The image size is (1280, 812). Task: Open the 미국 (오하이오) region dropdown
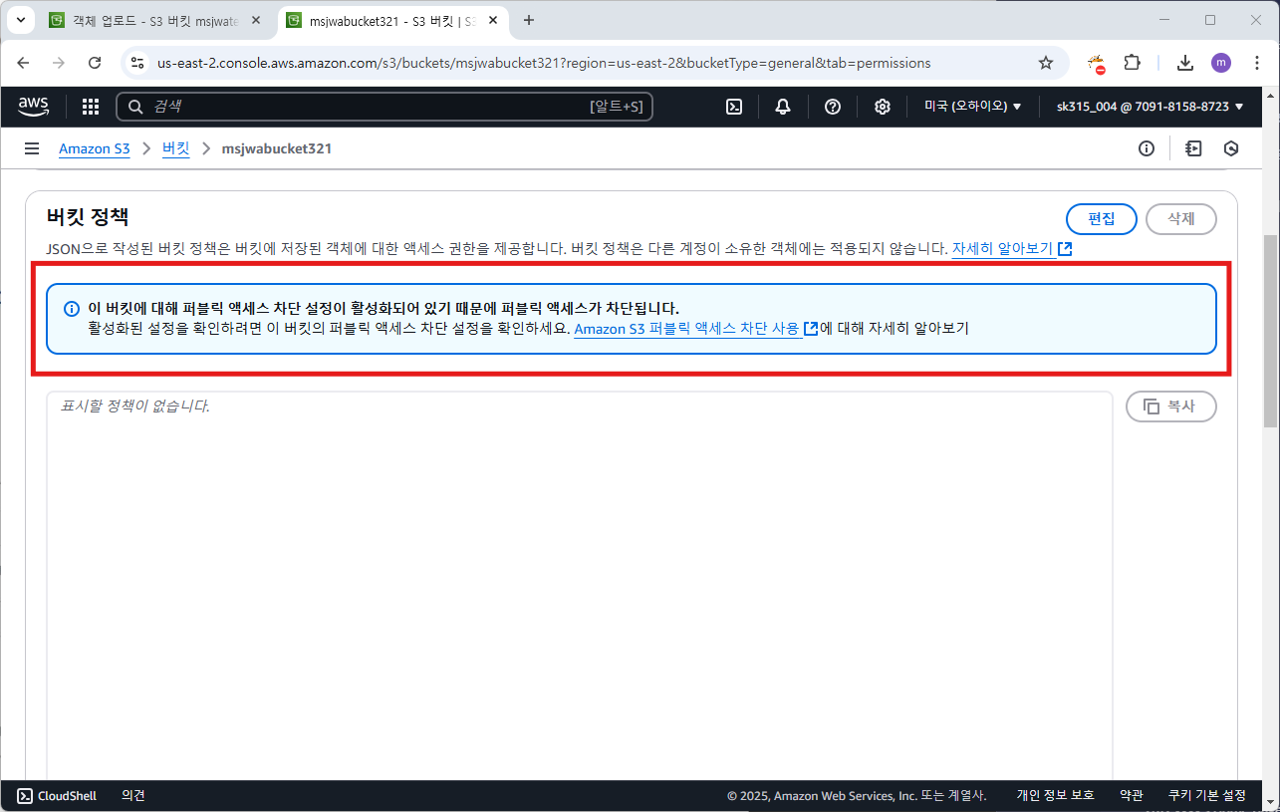(973, 107)
